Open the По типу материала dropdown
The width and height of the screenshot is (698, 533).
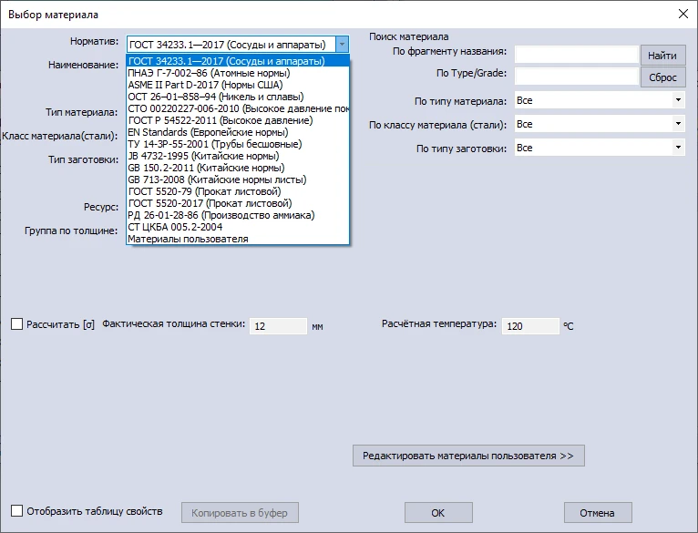coord(679,100)
